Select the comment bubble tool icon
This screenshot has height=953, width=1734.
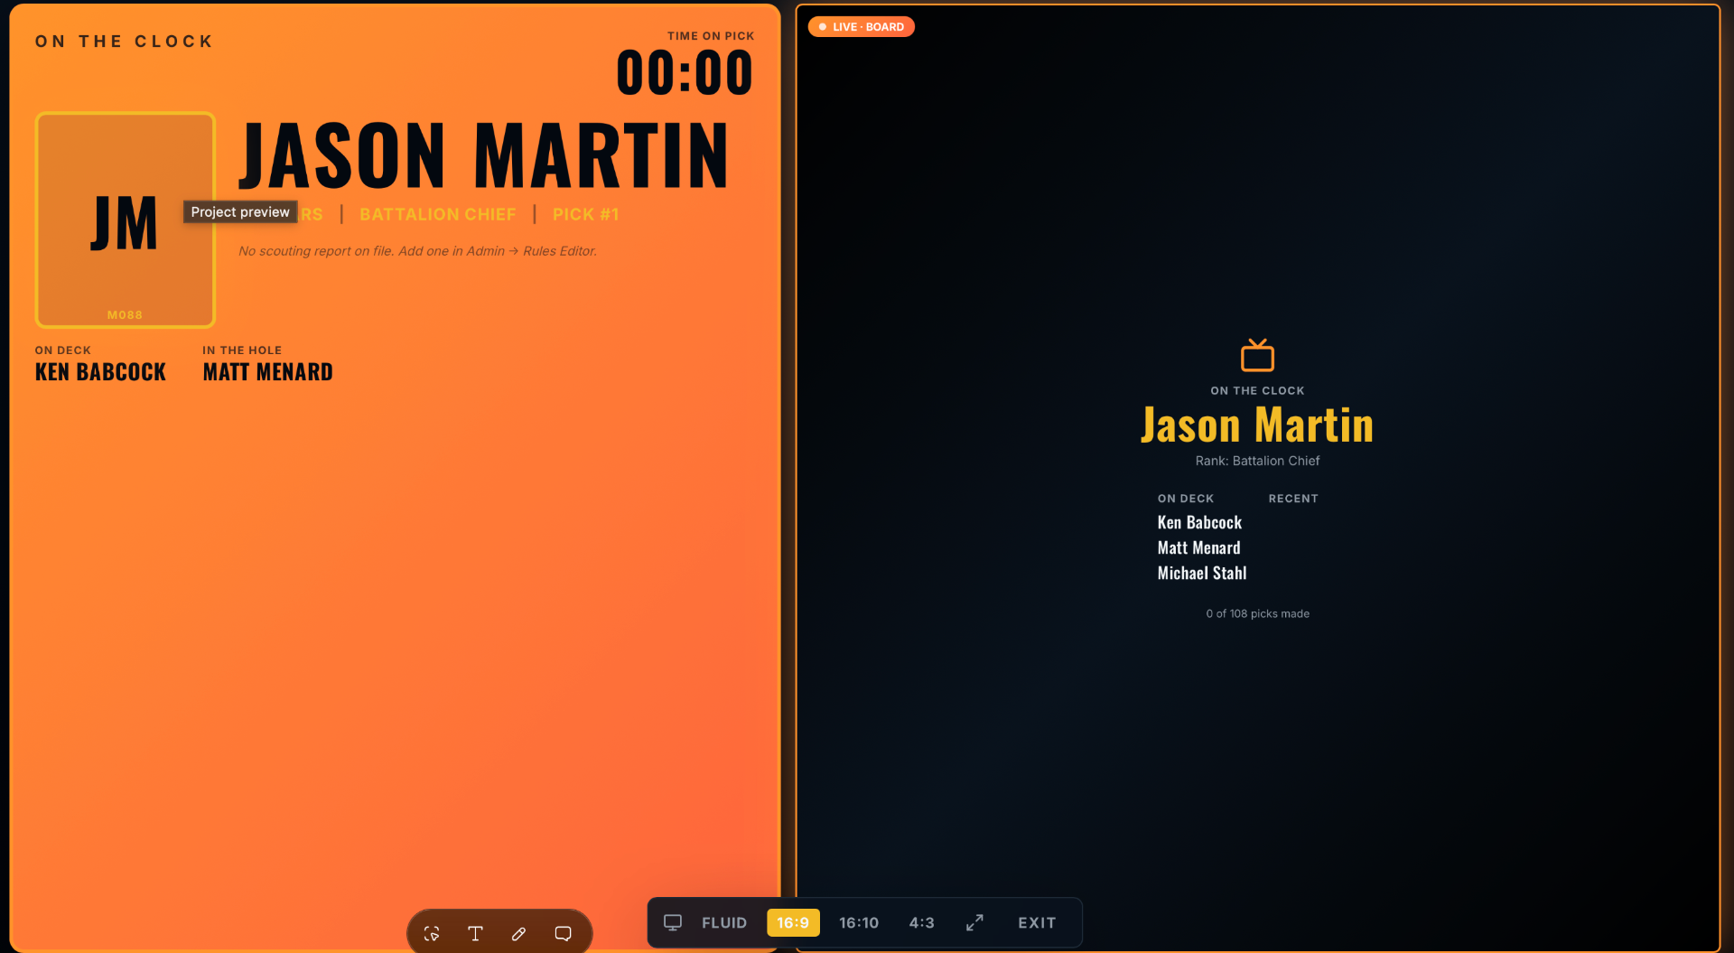click(563, 933)
